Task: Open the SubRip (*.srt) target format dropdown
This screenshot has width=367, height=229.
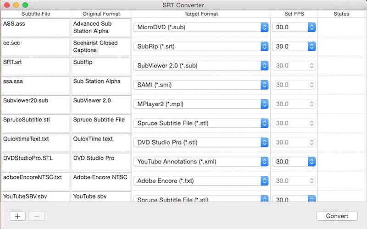Action: pyautogui.click(x=201, y=47)
